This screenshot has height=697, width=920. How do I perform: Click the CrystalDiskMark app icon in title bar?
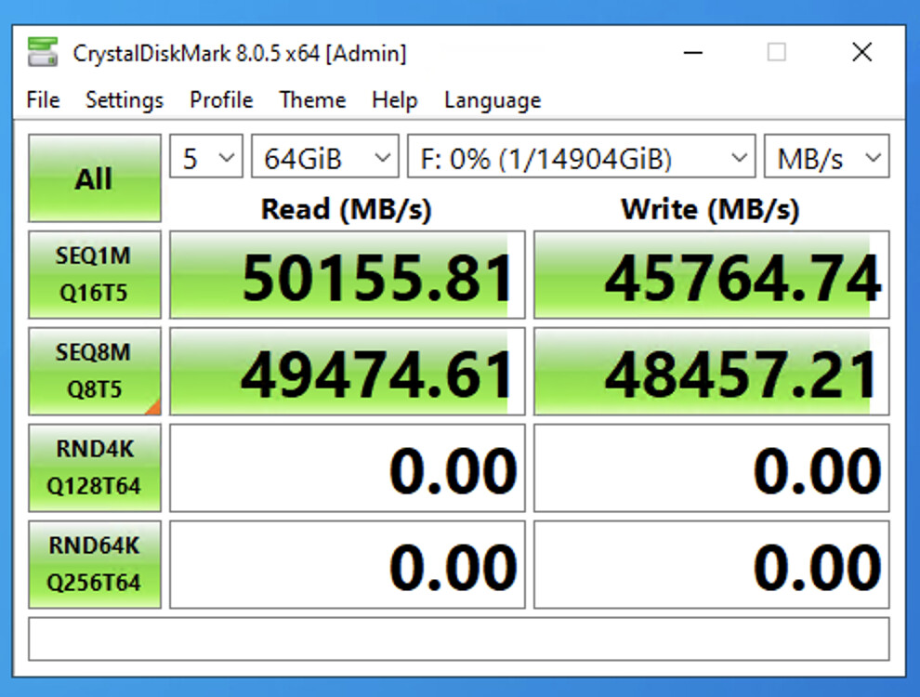[43, 53]
